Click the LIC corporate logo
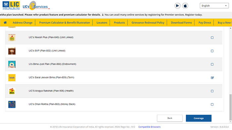Image resolution: width=232 pixels, height=130 pixels. (11, 6)
